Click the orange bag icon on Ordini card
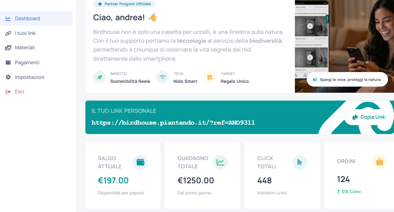The image size is (394, 212). (379, 161)
